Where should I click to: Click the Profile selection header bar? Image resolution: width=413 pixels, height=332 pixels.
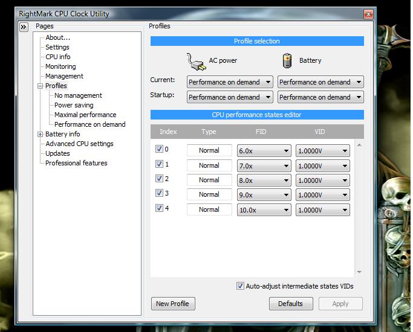point(257,41)
